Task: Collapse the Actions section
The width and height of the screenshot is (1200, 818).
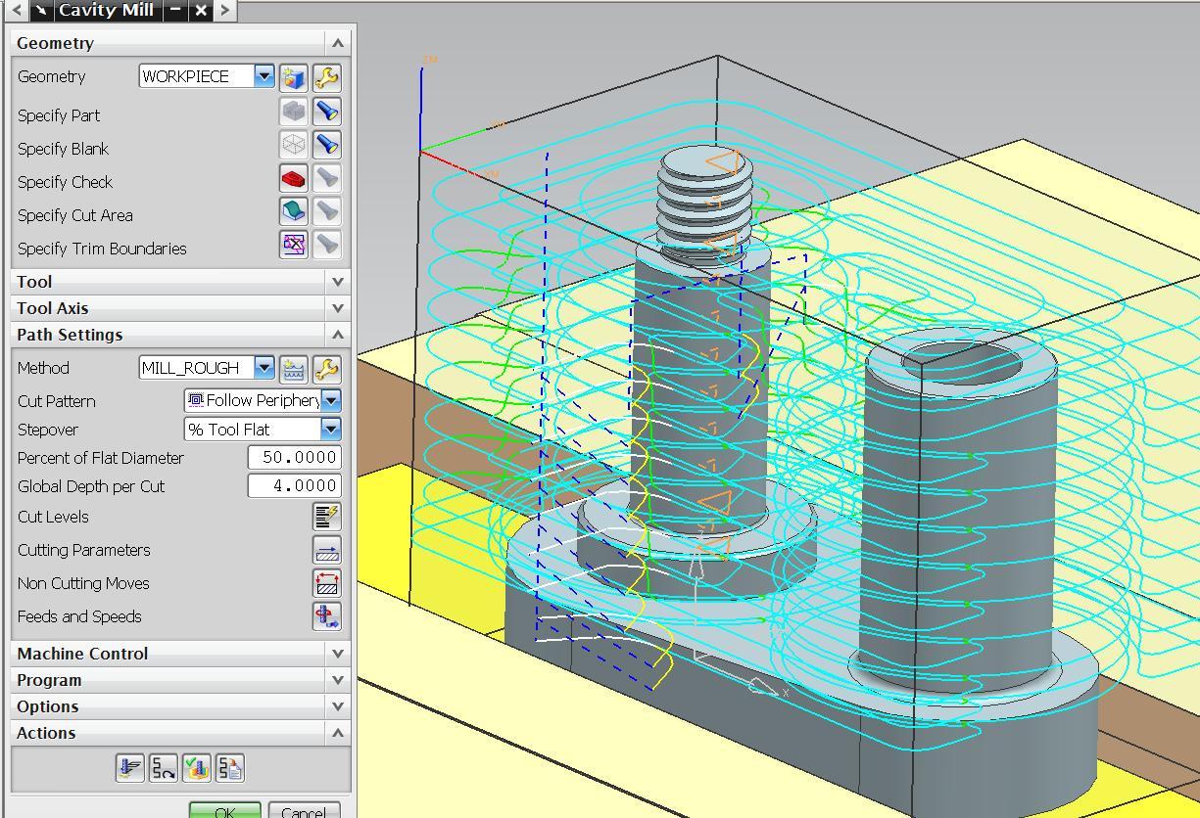Action: pyautogui.click(x=338, y=733)
